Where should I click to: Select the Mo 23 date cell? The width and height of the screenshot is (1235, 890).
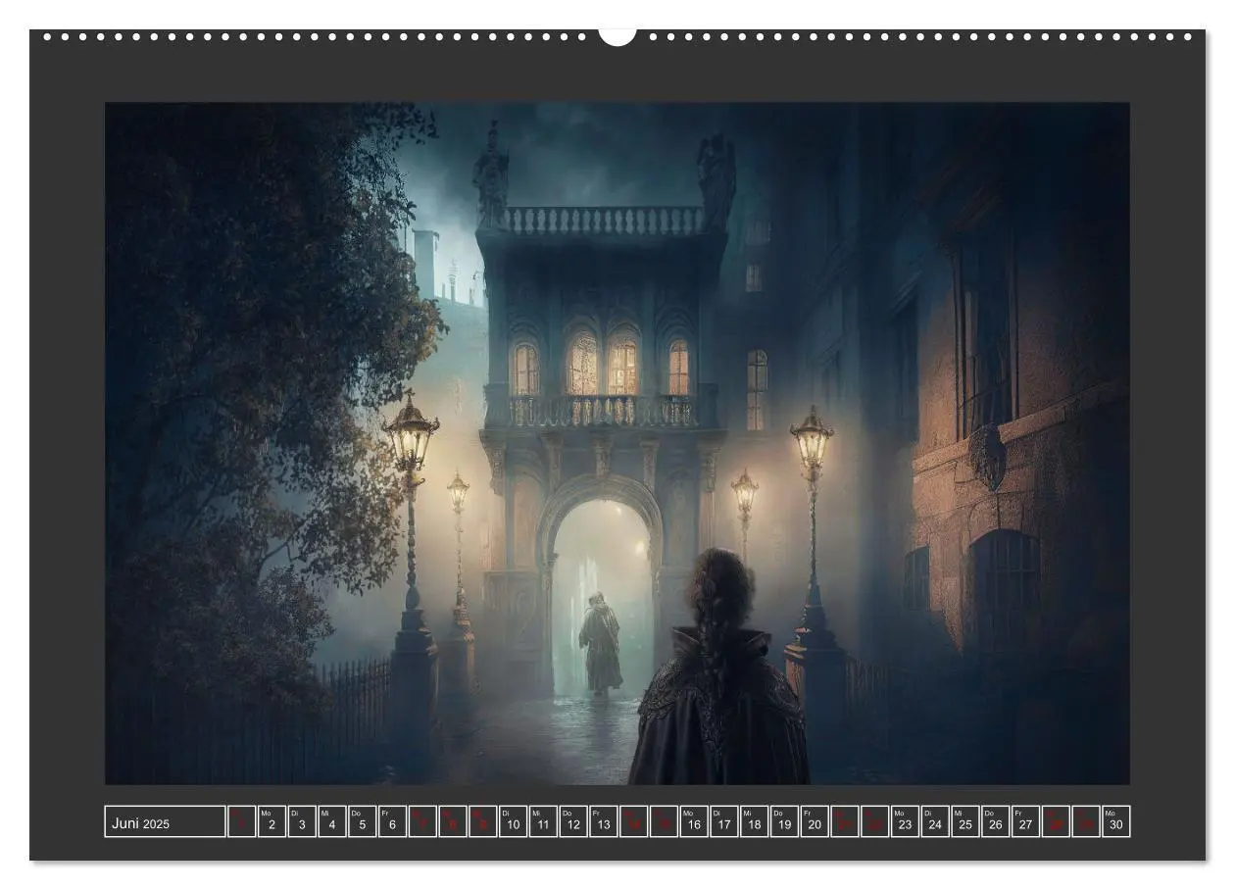click(x=906, y=821)
